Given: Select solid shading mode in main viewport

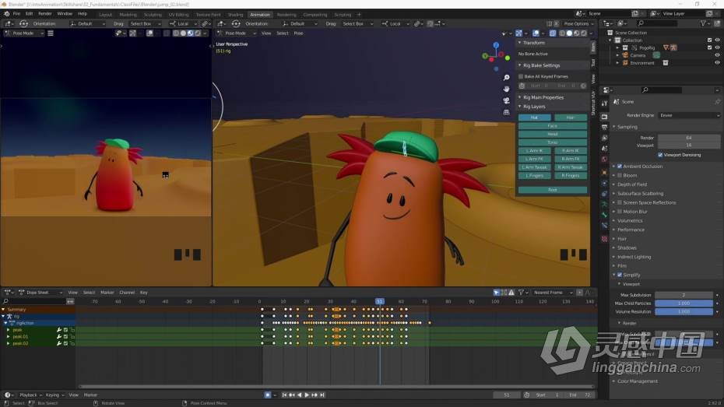Looking at the screenshot, I should pos(569,33).
